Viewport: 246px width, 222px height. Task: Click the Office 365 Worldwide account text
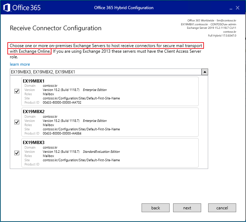212,20
